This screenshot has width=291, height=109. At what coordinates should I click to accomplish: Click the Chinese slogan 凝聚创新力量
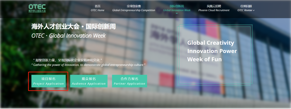[68, 60]
